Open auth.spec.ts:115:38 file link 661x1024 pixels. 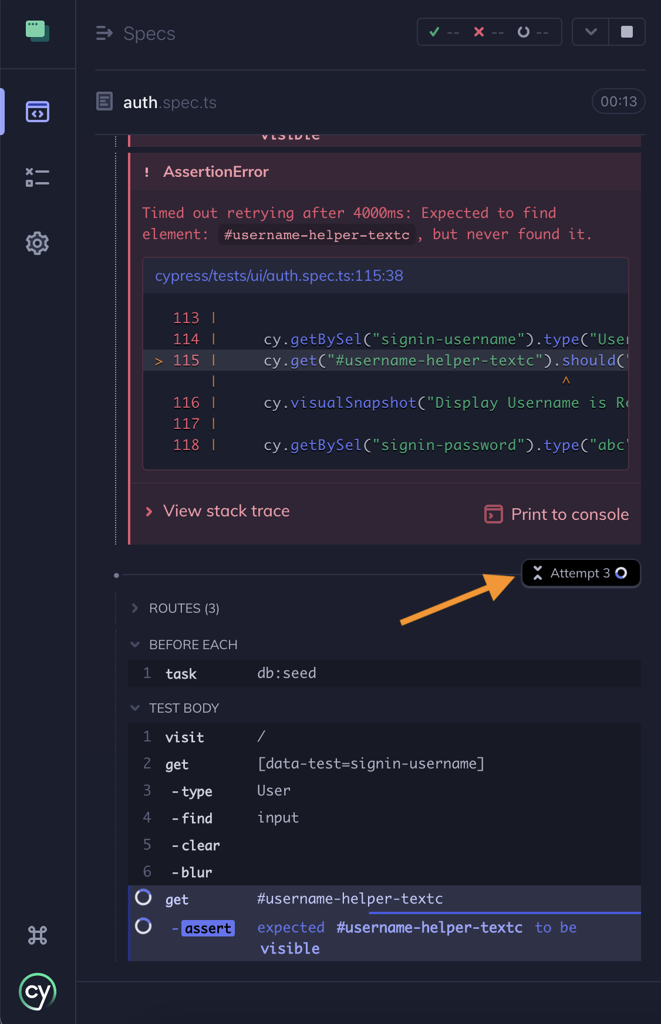279,276
